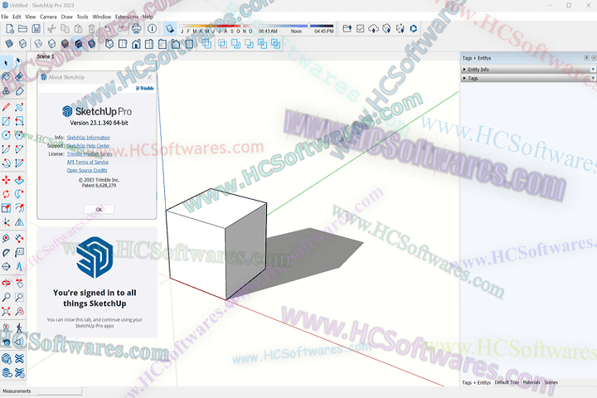Toggle Back Edges style
Screen dimensions: 597x398
pyautogui.click(x=23, y=44)
